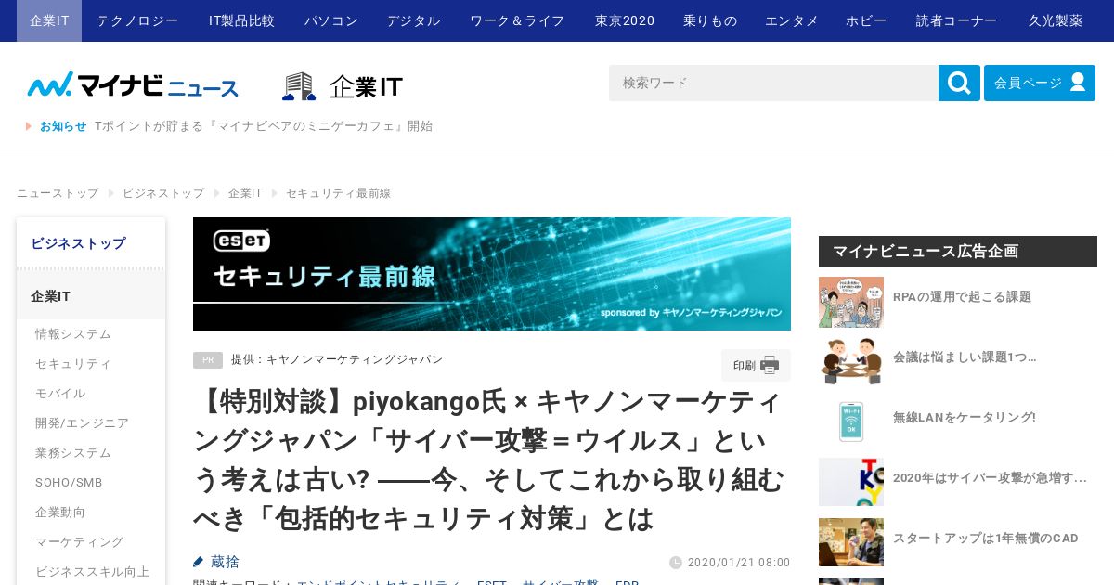
Task: Open the Wi-Fi phone thumbnail
Action: (x=851, y=422)
